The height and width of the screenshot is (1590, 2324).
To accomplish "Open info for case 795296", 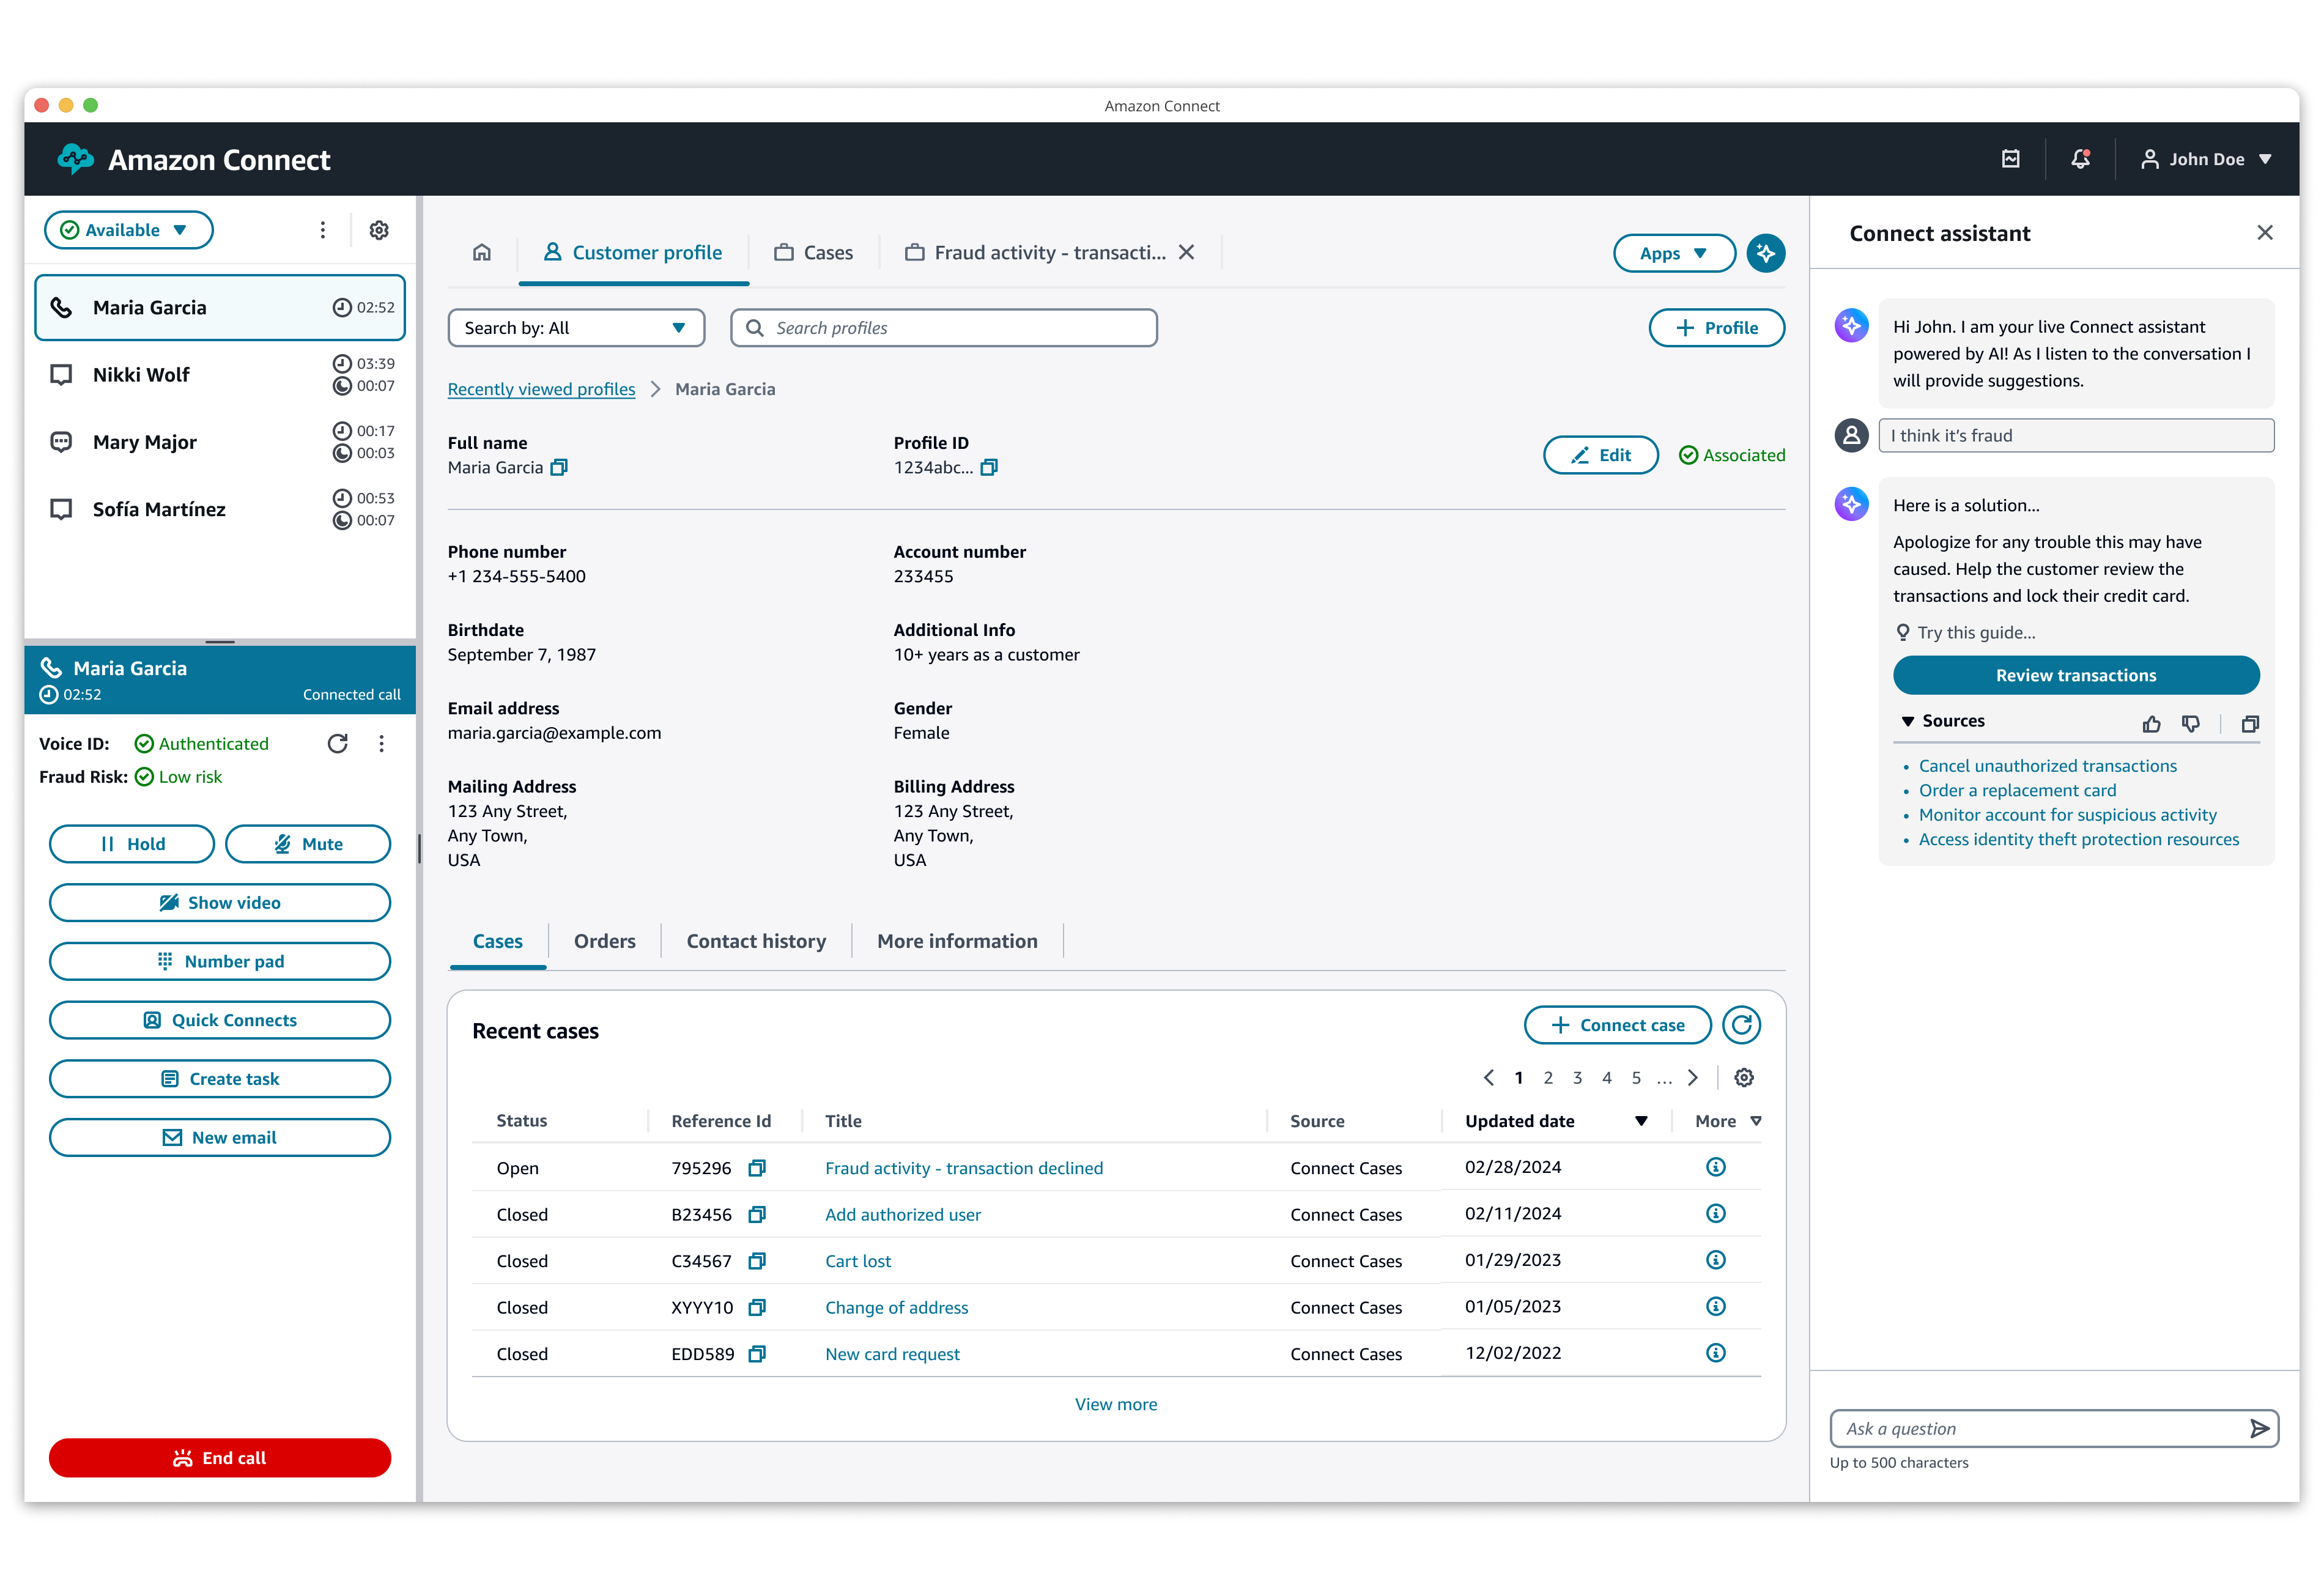I will tap(1715, 1167).
